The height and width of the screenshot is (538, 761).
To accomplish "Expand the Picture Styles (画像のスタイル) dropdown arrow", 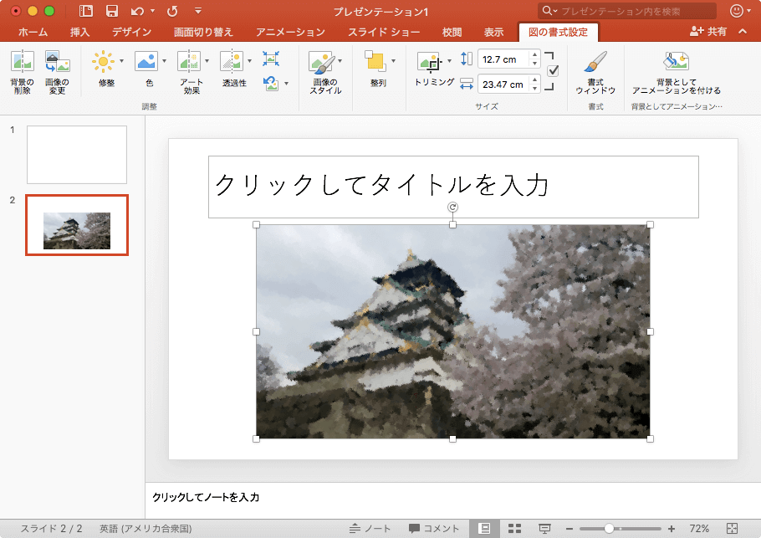I will click(340, 61).
